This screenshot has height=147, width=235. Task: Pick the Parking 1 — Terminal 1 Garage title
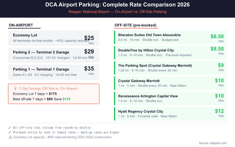point(41,69)
